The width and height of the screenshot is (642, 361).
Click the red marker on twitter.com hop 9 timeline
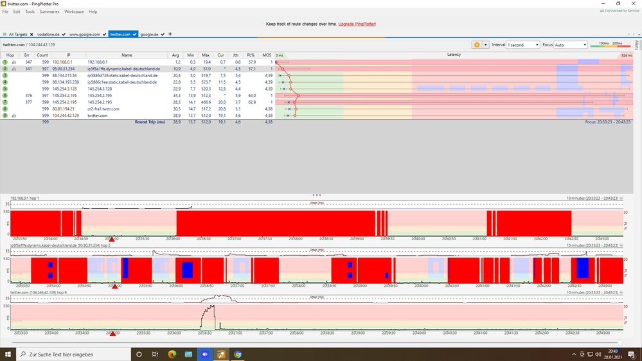click(x=112, y=333)
